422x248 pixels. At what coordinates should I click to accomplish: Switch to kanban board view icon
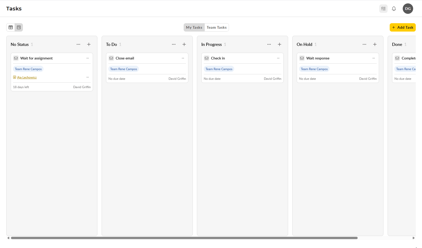(19, 27)
